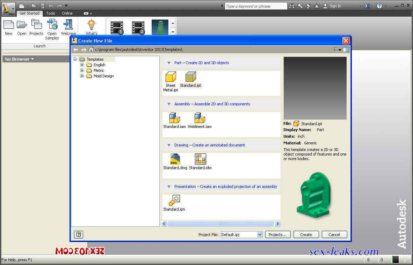Click the key Subscription Center icon
The width and height of the screenshot is (413, 265).
[300, 6]
